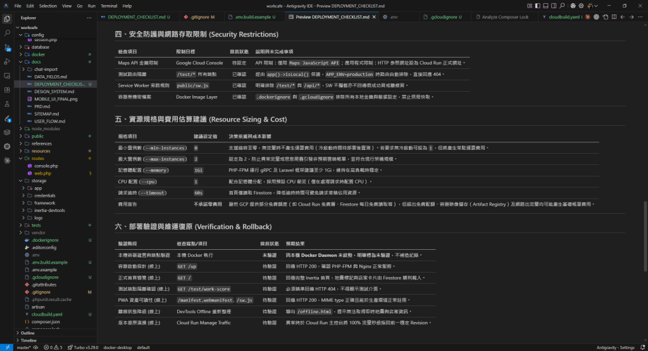
Task: Click the notifications bell in status bar
Action: click(x=643, y=347)
